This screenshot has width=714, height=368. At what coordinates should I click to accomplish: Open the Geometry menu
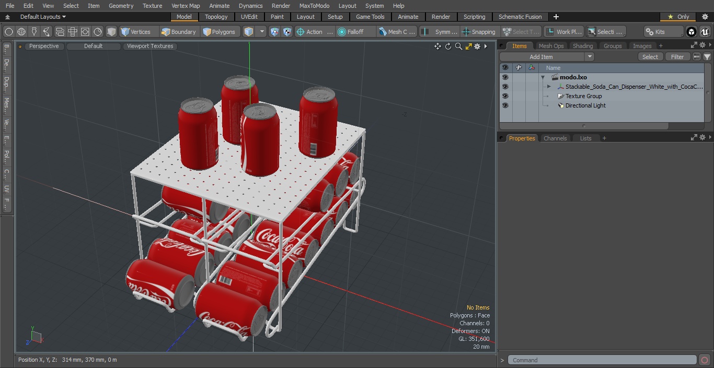coord(121,6)
